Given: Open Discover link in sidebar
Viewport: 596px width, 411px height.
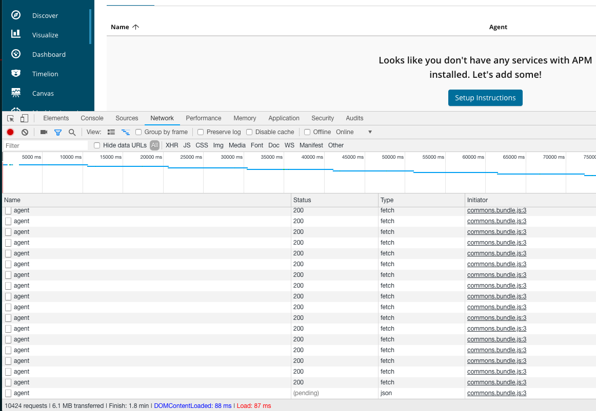Looking at the screenshot, I should (45, 15).
